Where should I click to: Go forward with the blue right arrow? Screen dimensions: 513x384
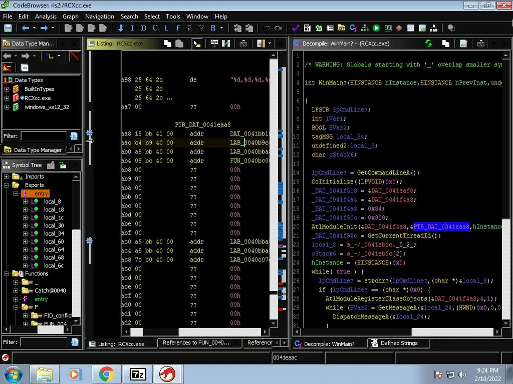click(44, 28)
